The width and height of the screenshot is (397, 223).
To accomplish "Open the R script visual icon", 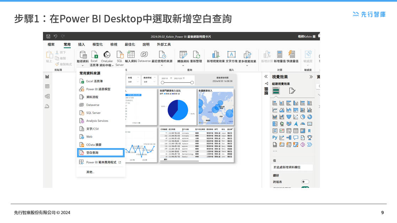I will pyautogui.click(x=310, y=131).
